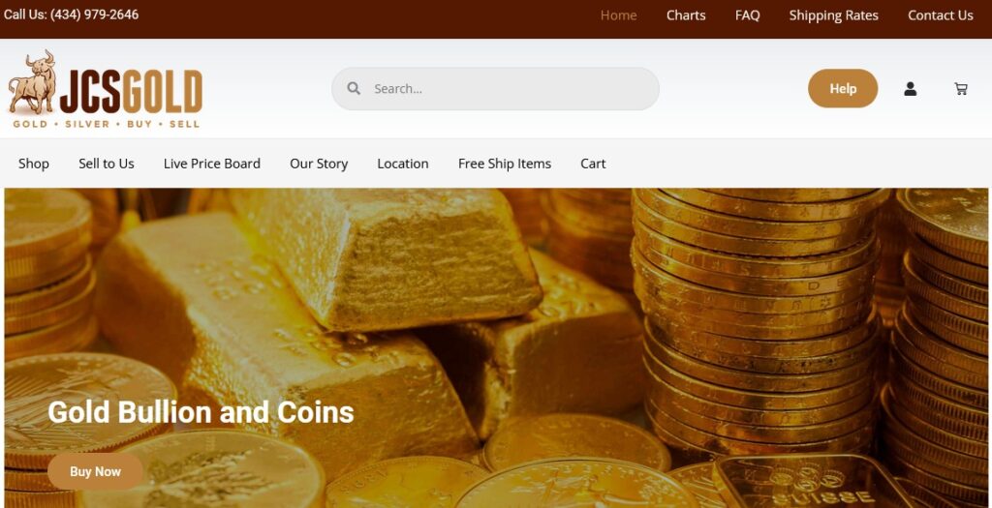Open the user account icon
992x508 pixels.
point(910,89)
